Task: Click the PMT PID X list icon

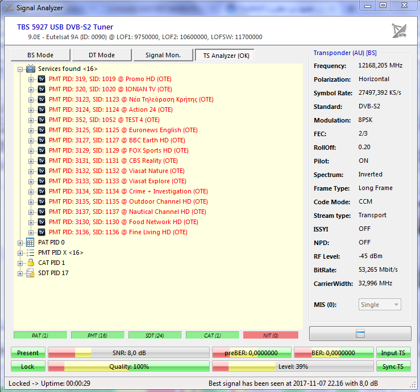Action: point(31,252)
